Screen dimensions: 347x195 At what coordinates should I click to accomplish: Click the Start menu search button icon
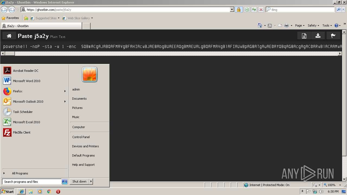point(65,182)
